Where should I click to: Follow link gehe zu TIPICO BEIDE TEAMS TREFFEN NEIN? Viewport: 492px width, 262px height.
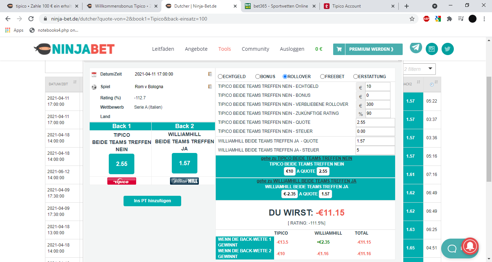click(x=307, y=158)
